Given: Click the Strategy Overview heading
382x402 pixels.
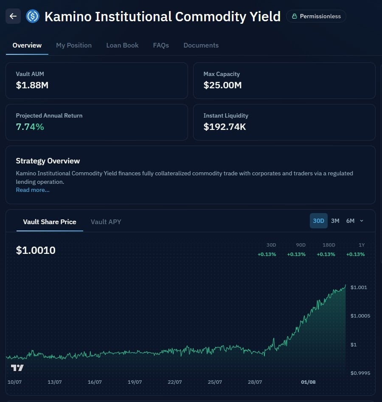Looking at the screenshot, I should 48,161.
